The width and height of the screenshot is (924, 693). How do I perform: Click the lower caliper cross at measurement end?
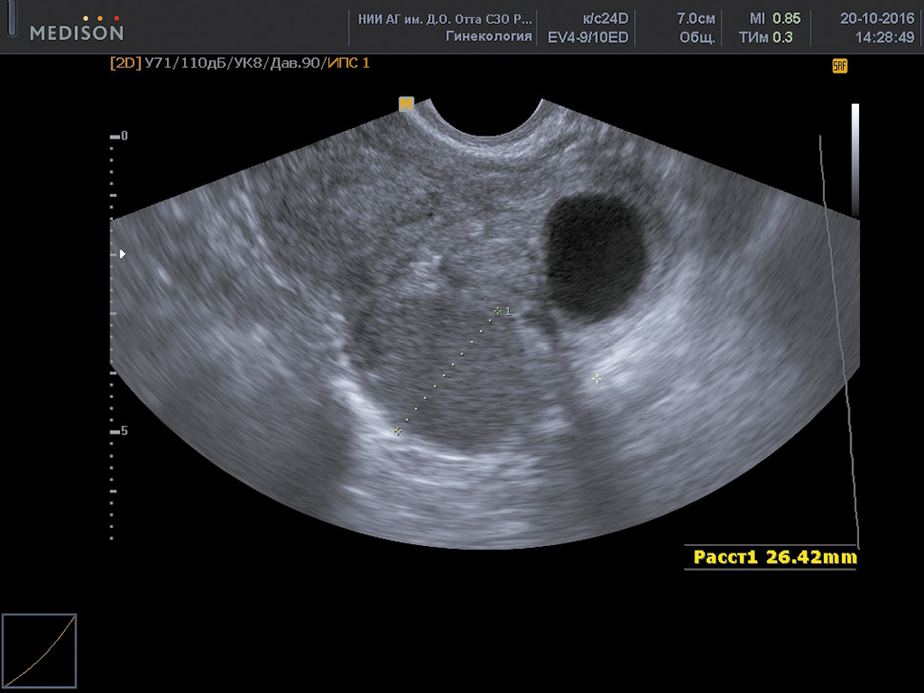coord(399,432)
